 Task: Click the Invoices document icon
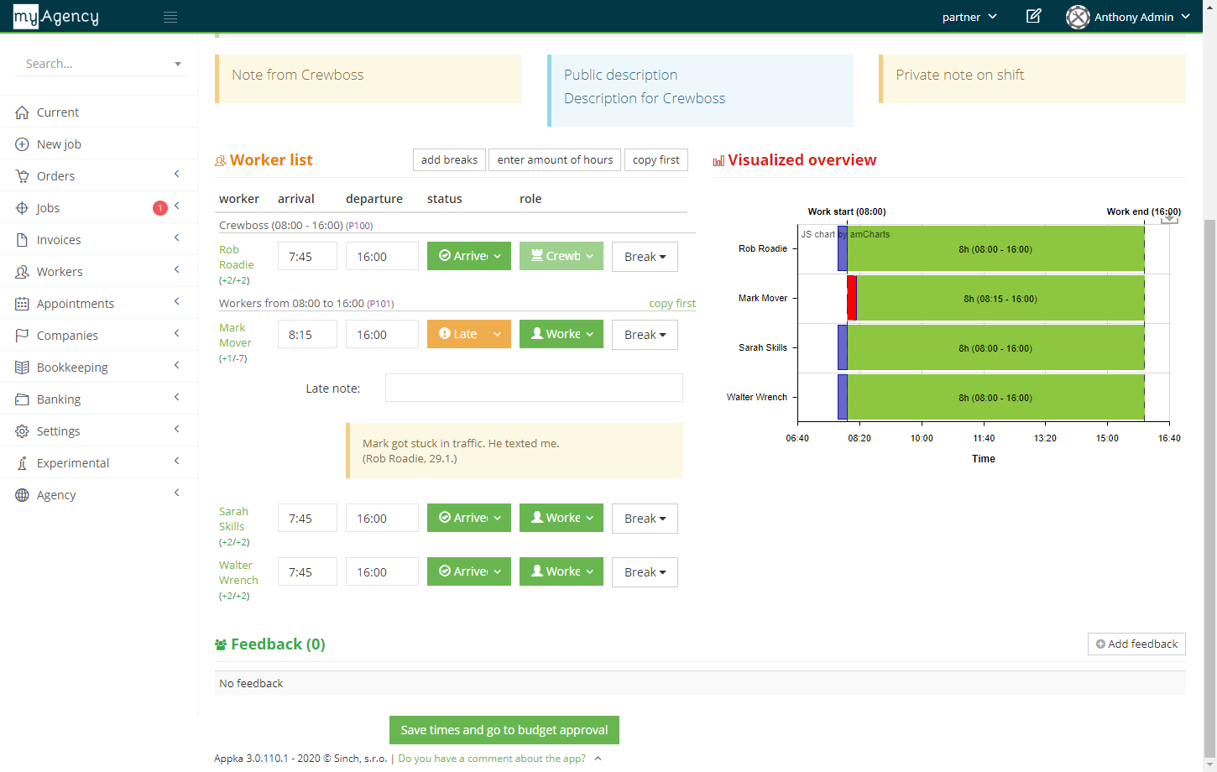[22, 240]
